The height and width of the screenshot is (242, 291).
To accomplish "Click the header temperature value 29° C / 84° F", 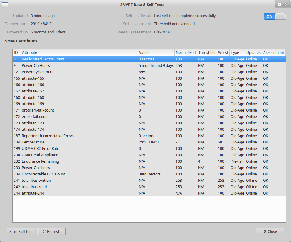I will (41, 24).
